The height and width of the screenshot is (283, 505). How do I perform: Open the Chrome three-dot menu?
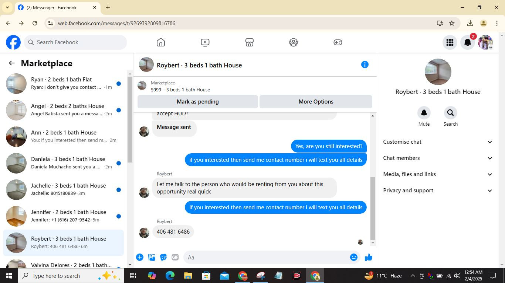coord(496,23)
